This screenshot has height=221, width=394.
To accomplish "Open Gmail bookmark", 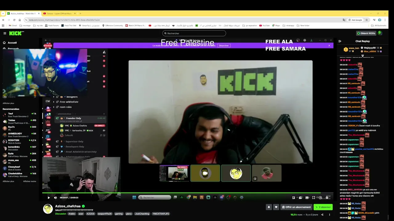I will coord(13,25).
